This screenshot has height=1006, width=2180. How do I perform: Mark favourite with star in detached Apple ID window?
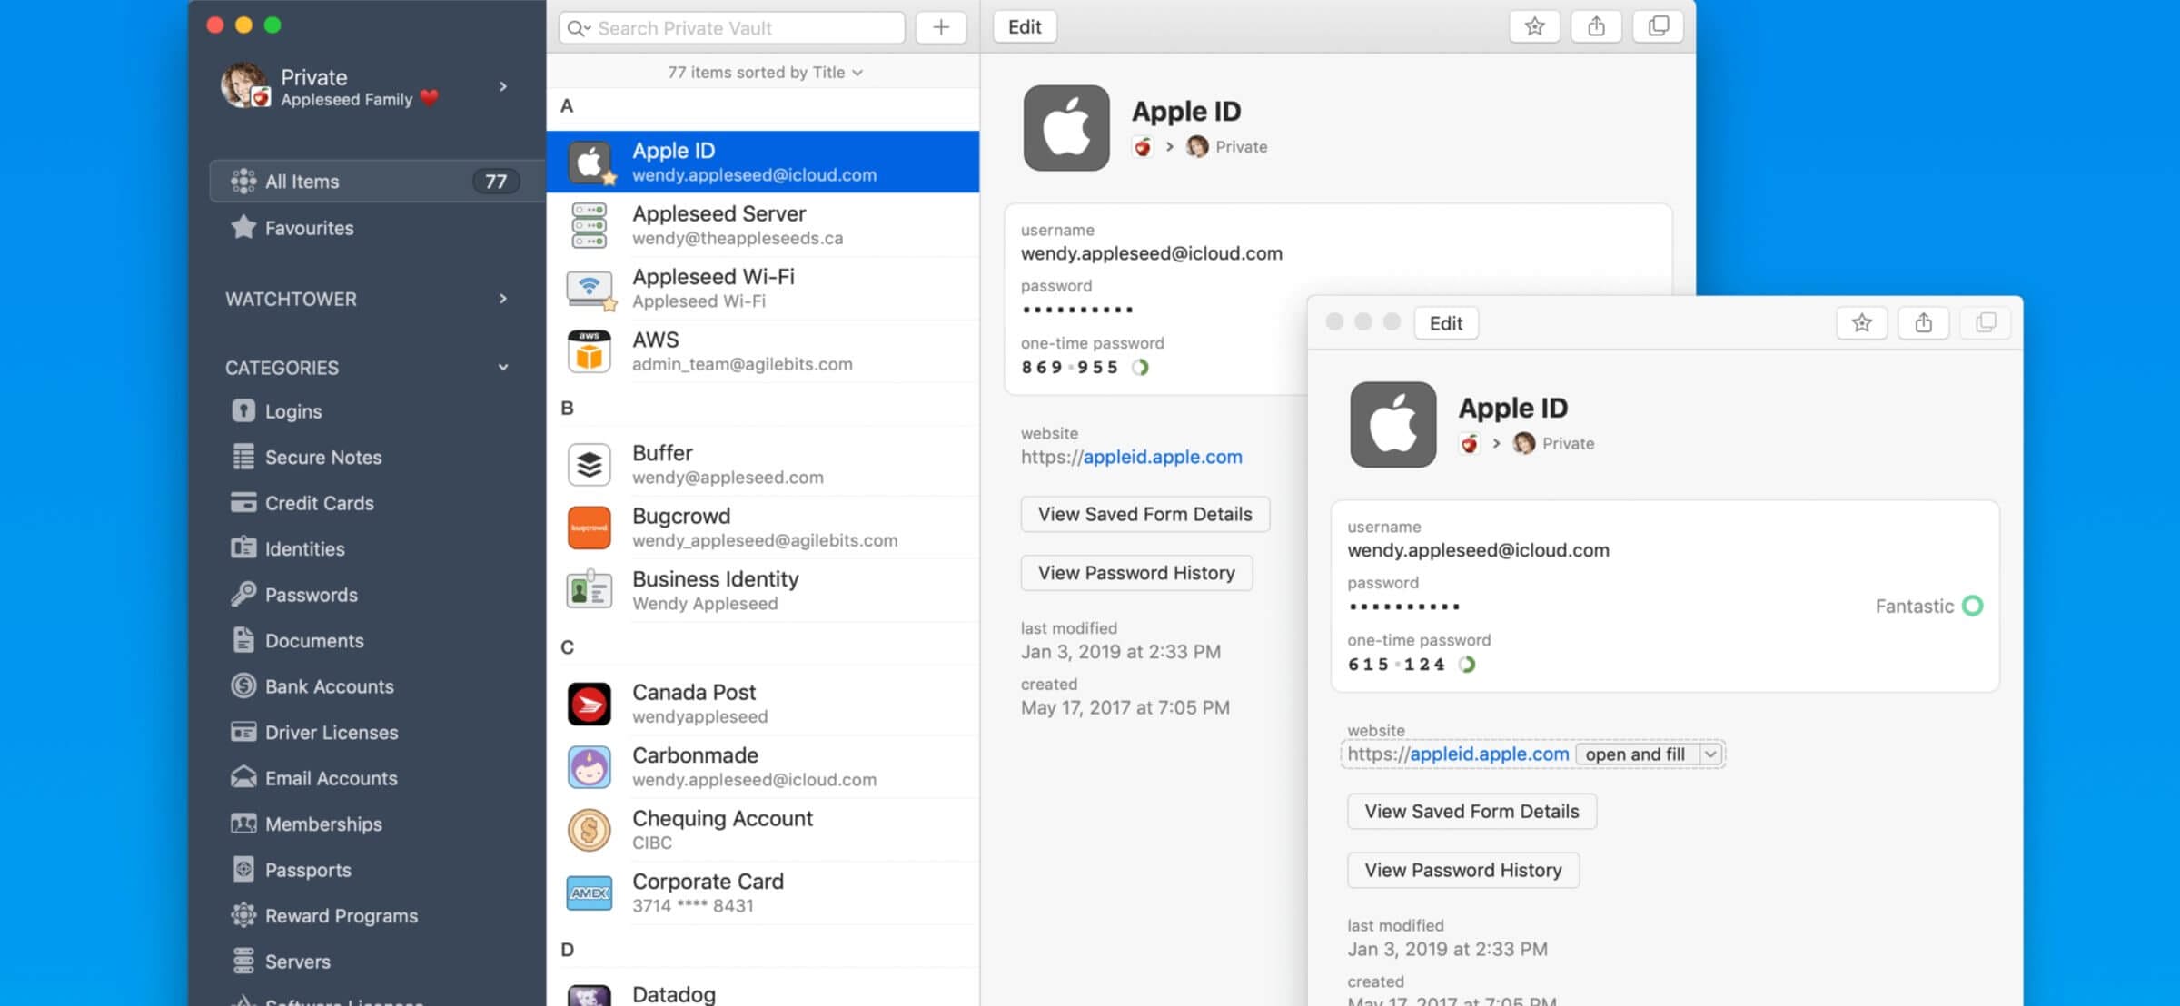coord(1861,322)
